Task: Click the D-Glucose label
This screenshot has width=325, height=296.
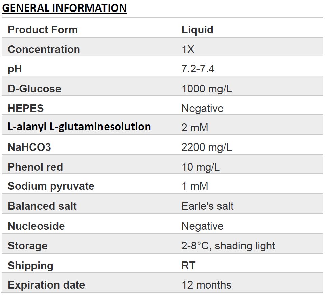Action: coord(34,89)
